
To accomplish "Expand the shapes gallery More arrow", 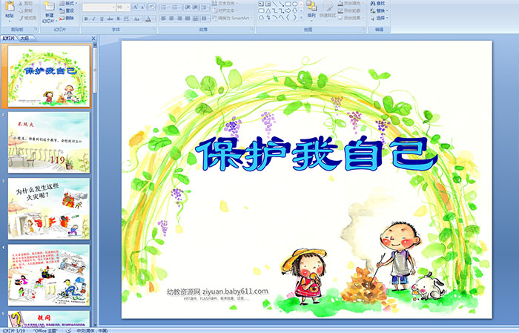I will tap(301, 17).
